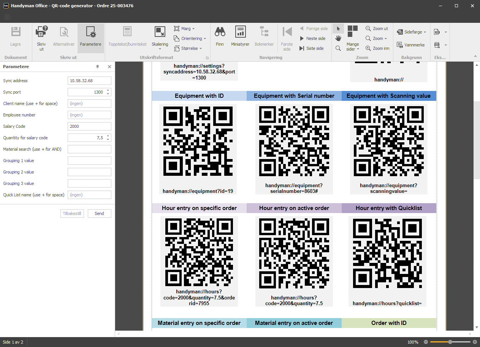Select the magnifier tool below hand tool

338,48
